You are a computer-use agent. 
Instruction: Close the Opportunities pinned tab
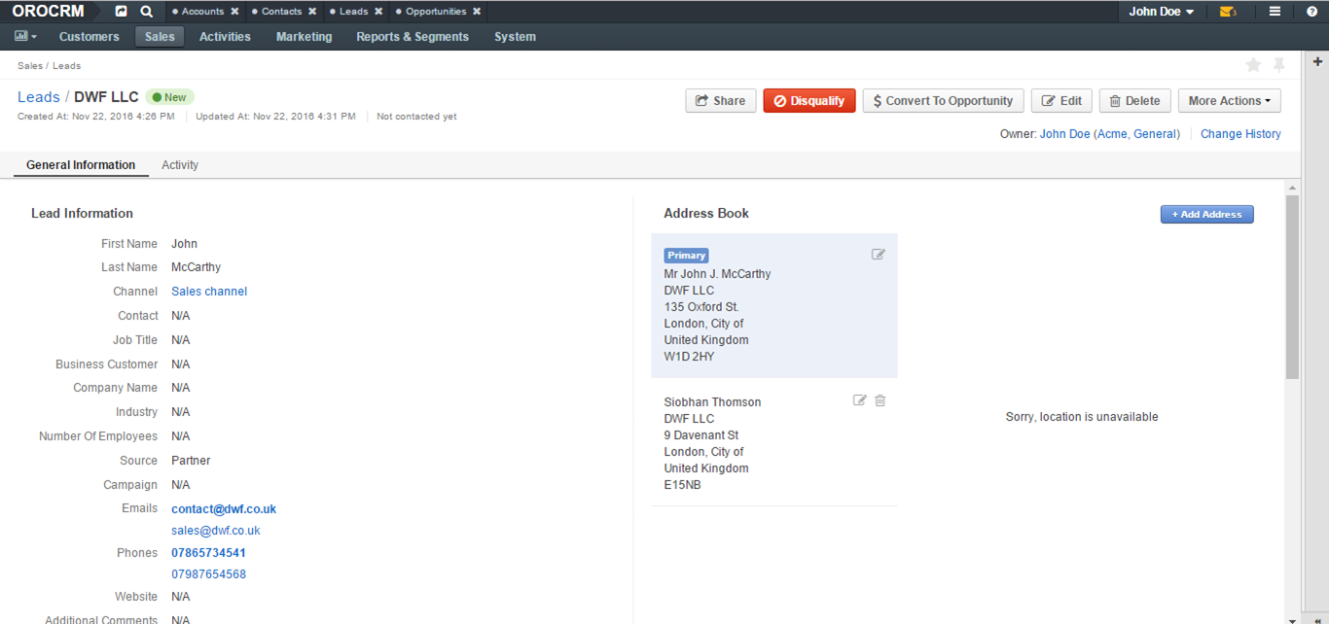click(x=477, y=12)
